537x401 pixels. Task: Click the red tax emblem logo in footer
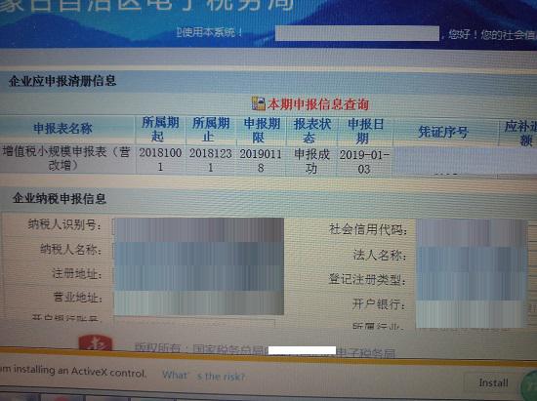(x=96, y=342)
